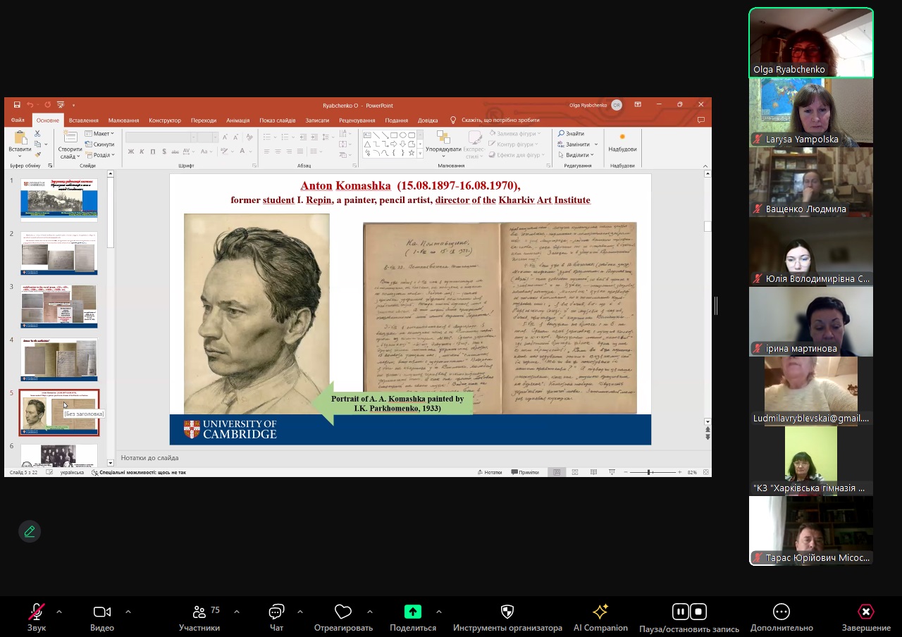
Task: Expand share options arrow next to Поделиться
Action: 439,612
